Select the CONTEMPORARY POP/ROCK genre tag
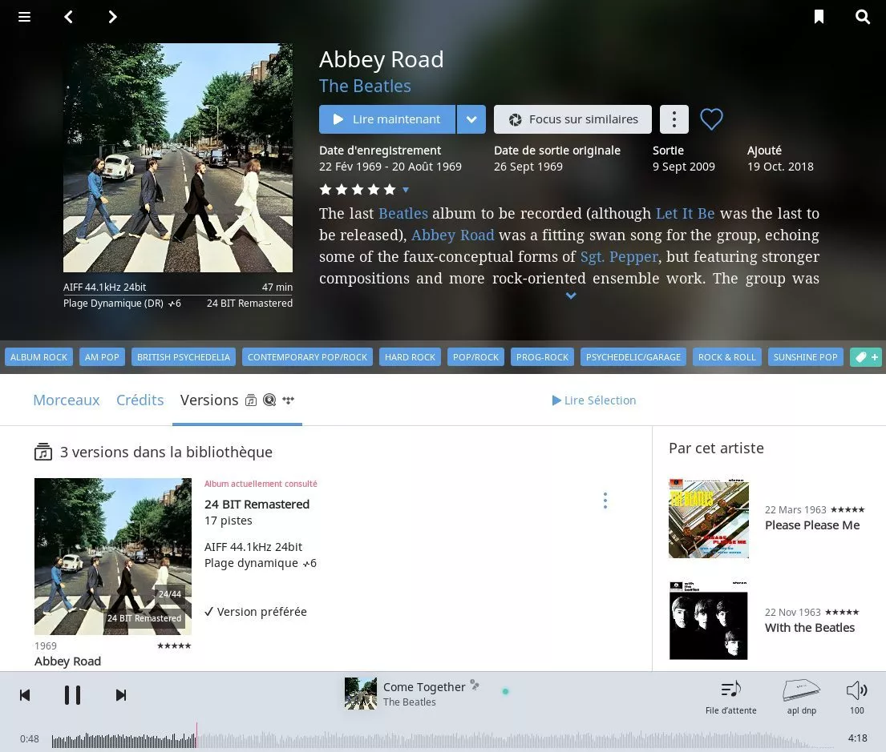 coord(307,357)
